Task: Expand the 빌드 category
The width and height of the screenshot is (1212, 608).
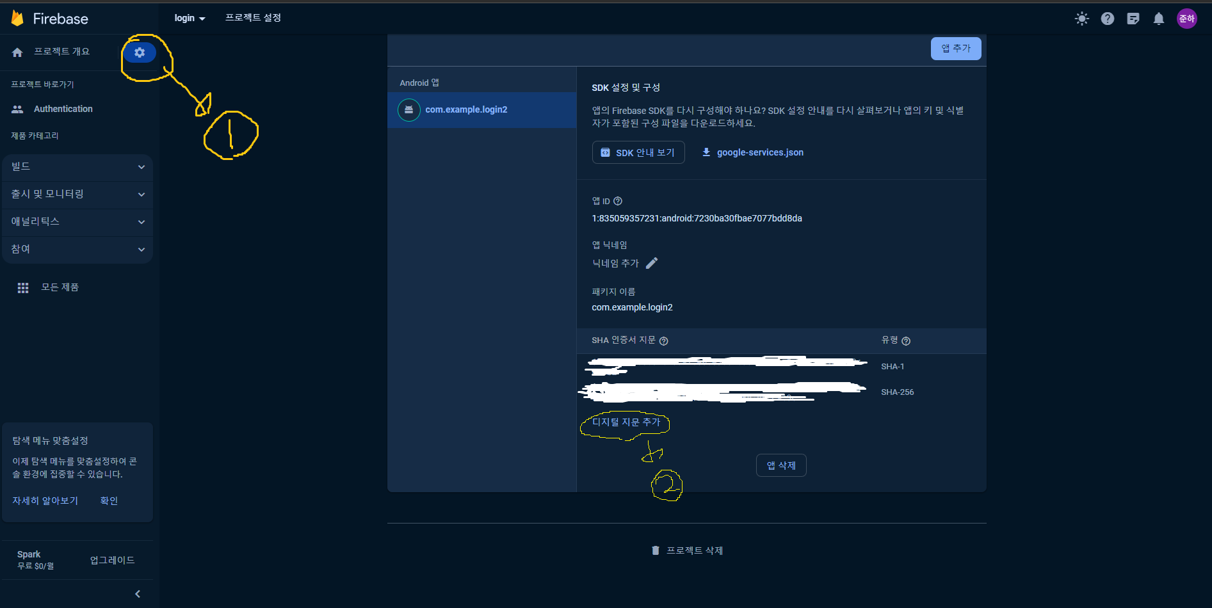Action: click(x=77, y=167)
